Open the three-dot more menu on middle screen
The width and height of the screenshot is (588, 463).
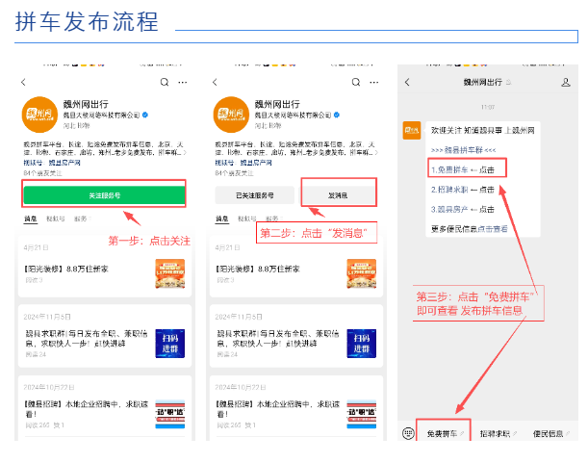coord(372,83)
